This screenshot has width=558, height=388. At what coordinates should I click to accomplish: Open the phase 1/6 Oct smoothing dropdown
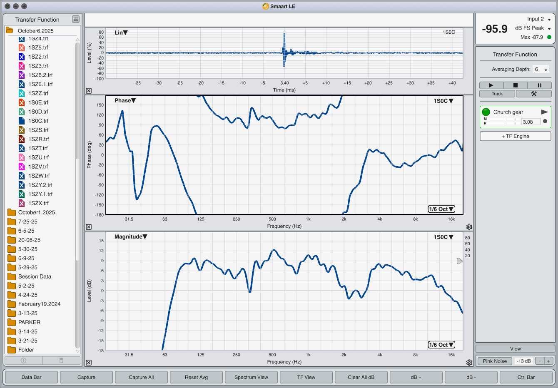click(441, 209)
